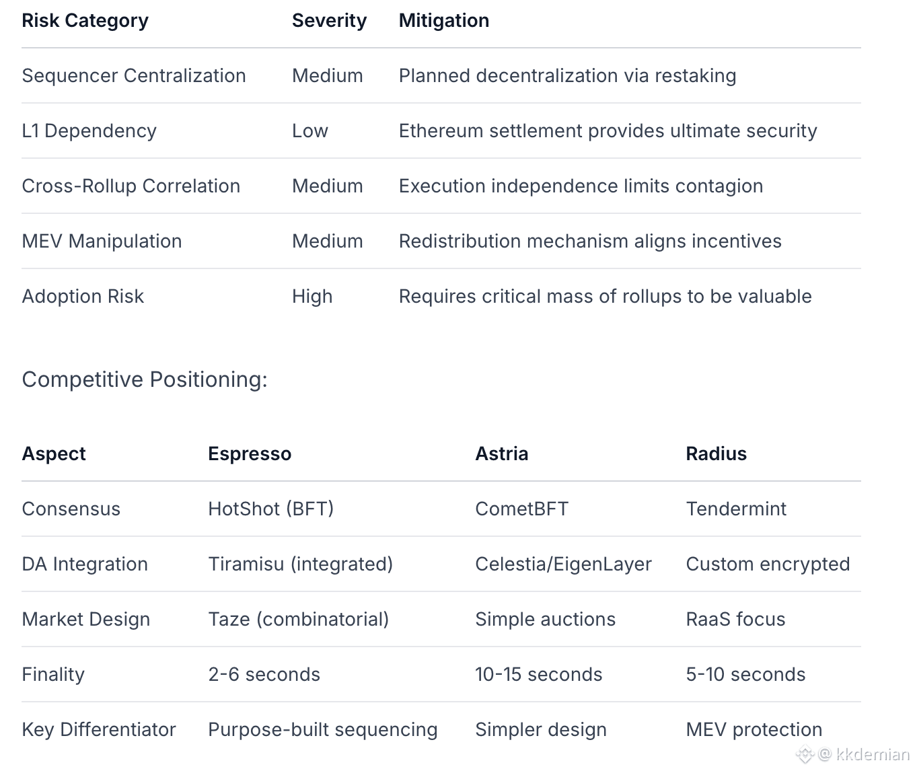915x771 pixels.
Task: Click the watermark logo beside @kkdemian
Action: [805, 755]
